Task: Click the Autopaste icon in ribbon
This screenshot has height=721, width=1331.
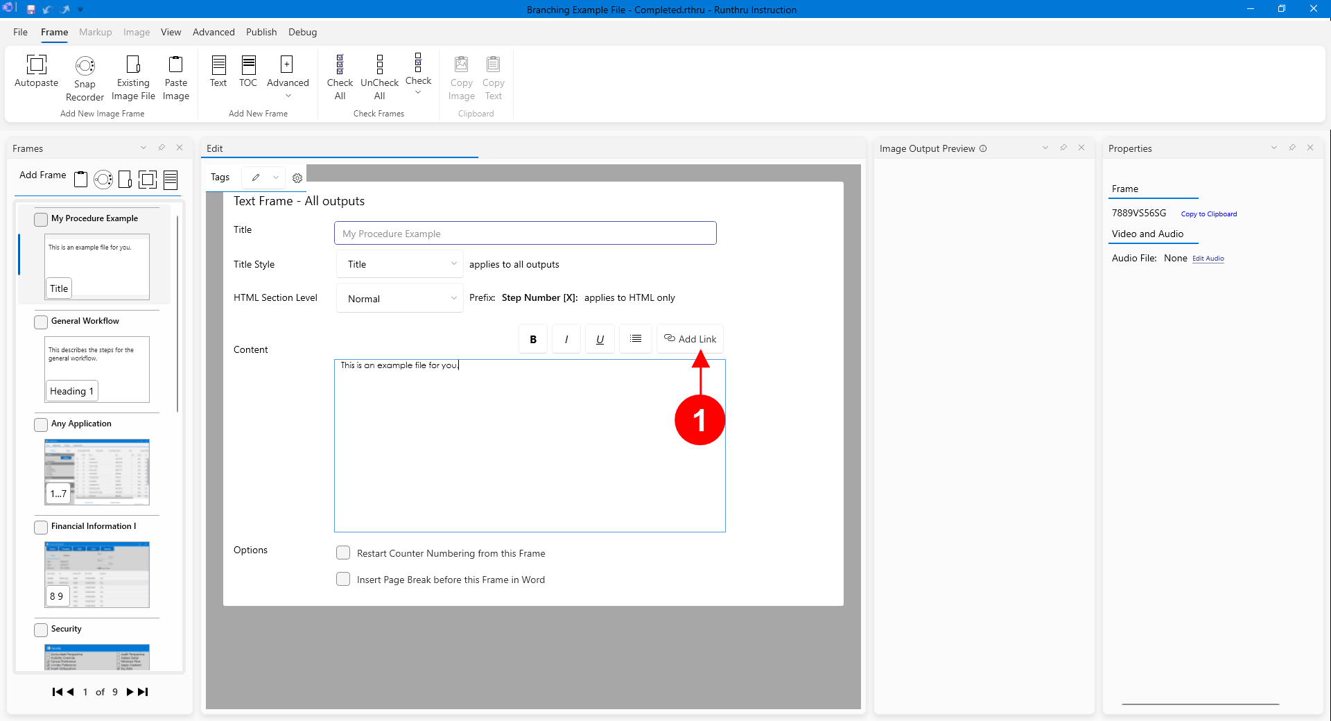Action: pyautogui.click(x=36, y=65)
